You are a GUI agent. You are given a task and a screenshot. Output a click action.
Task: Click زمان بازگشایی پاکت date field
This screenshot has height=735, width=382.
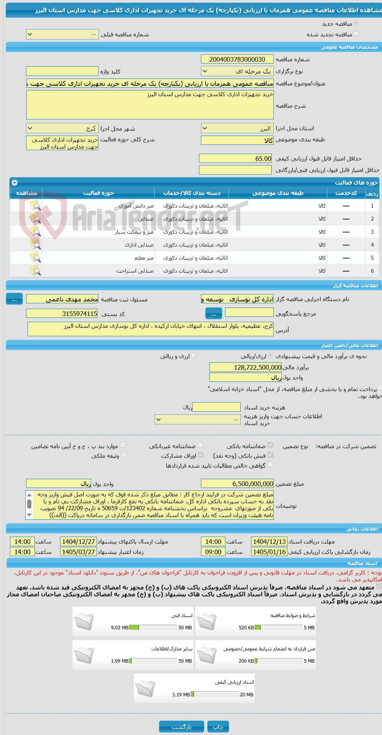[269, 552]
